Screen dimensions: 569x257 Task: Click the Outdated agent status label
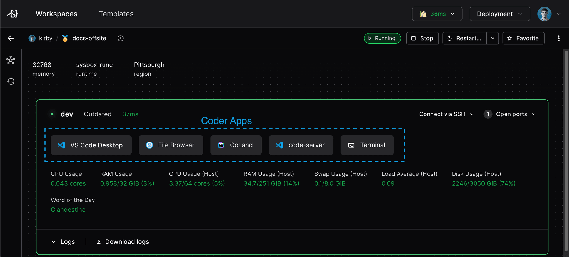pyautogui.click(x=98, y=114)
